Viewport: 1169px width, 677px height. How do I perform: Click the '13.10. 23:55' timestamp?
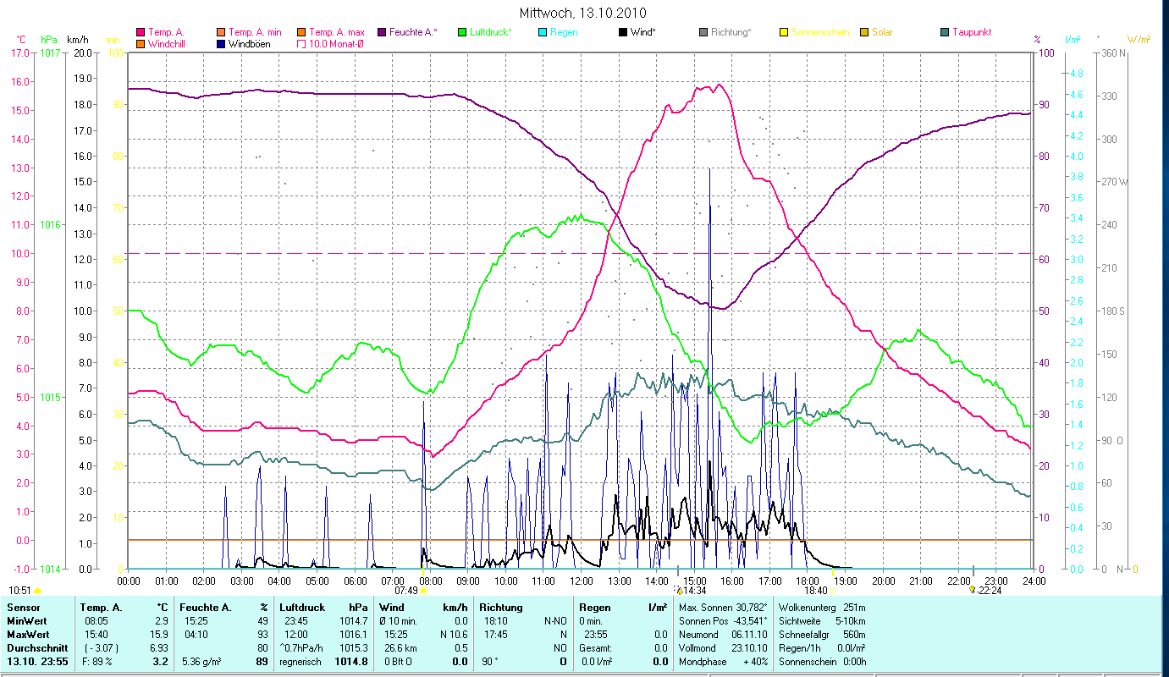pyautogui.click(x=36, y=662)
